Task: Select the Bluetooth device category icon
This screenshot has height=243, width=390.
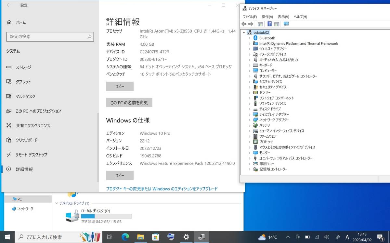Action: (255, 38)
